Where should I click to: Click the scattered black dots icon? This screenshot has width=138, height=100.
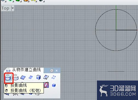click(15, 94)
